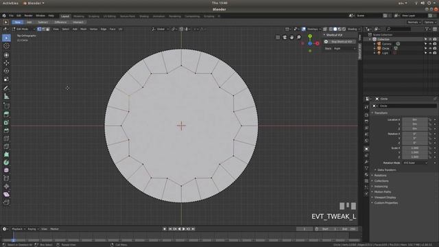Expand the Custom Properties panel
The height and width of the screenshot is (247, 439).
385,203
